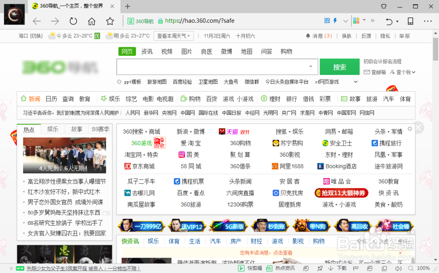Click the blue lightning speed-mode icon
This screenshot has height=273, width=439.
(x=335, y=21)
